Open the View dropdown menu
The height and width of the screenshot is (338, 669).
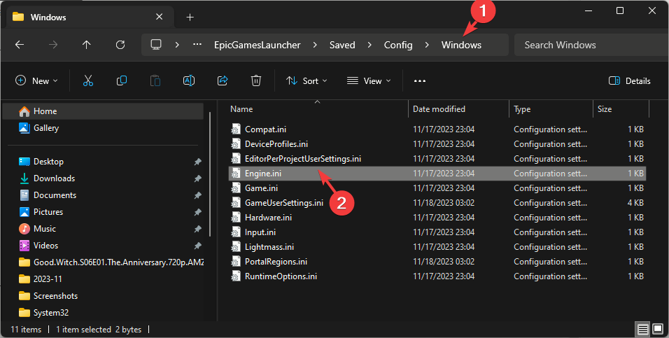click(x=369, y=80)
